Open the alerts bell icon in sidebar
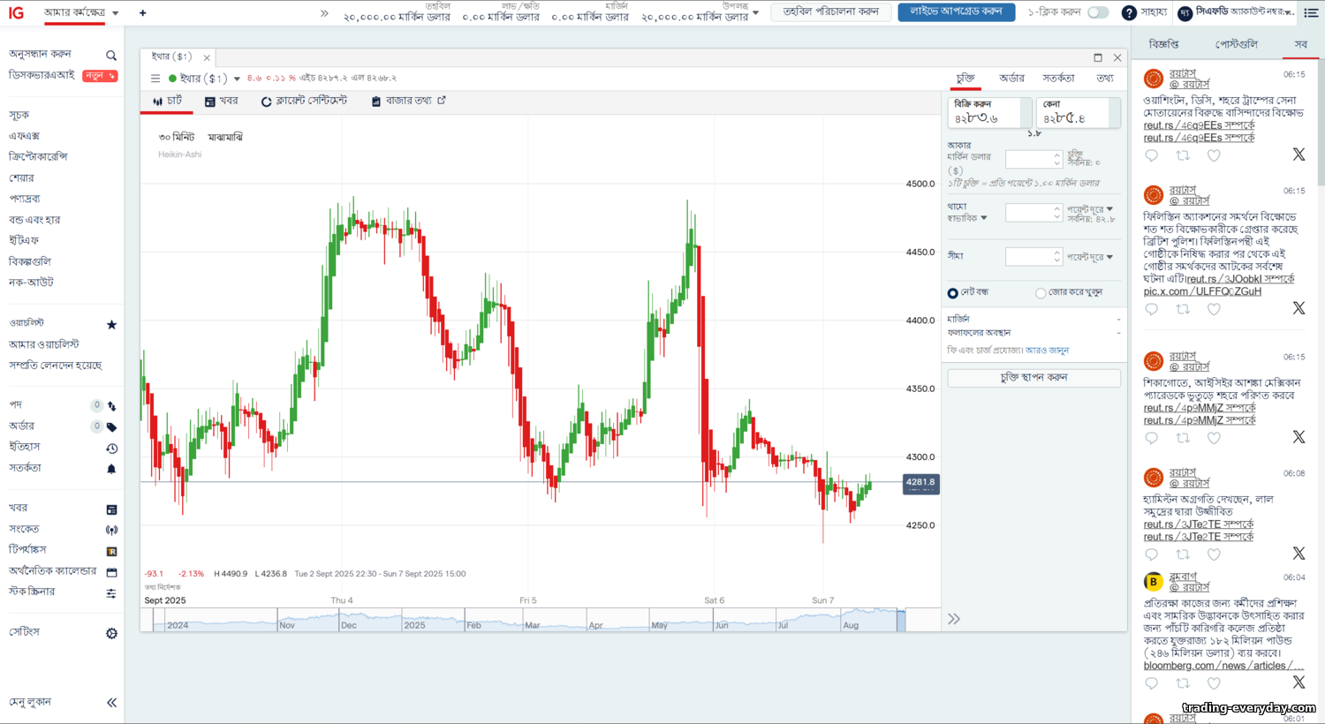The image size is (1325, 724). [x=111, y=469]
